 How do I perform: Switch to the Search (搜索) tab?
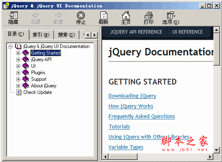[66, 35]
